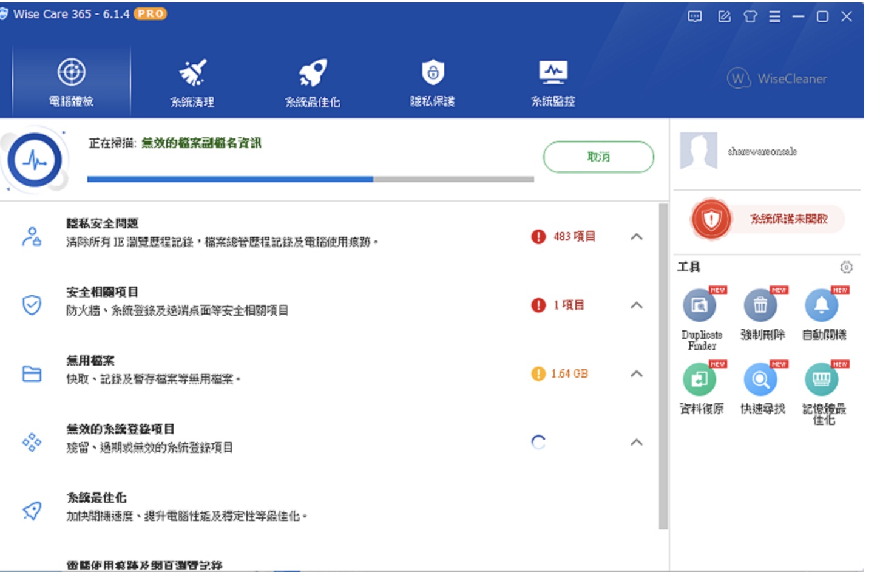Select the 無用檔案 heading
This screenshot has height=572, width=880.
90,361
